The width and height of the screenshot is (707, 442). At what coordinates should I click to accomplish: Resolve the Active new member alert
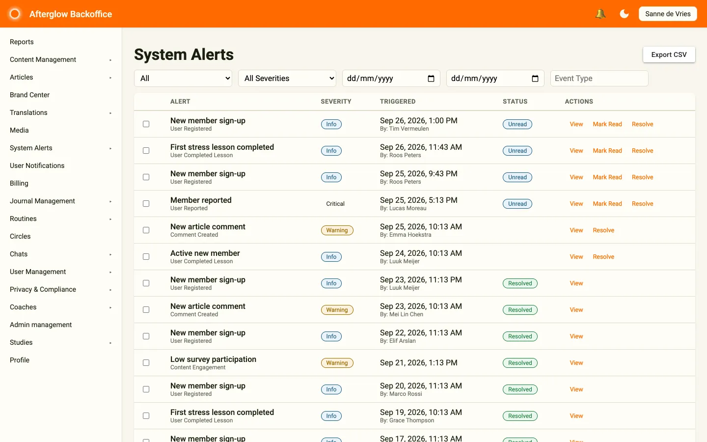603,257
